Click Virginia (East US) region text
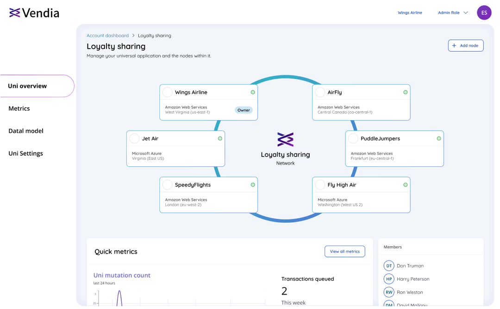The height and width of the screenshot is (309, 500). (x=148, y=158)
